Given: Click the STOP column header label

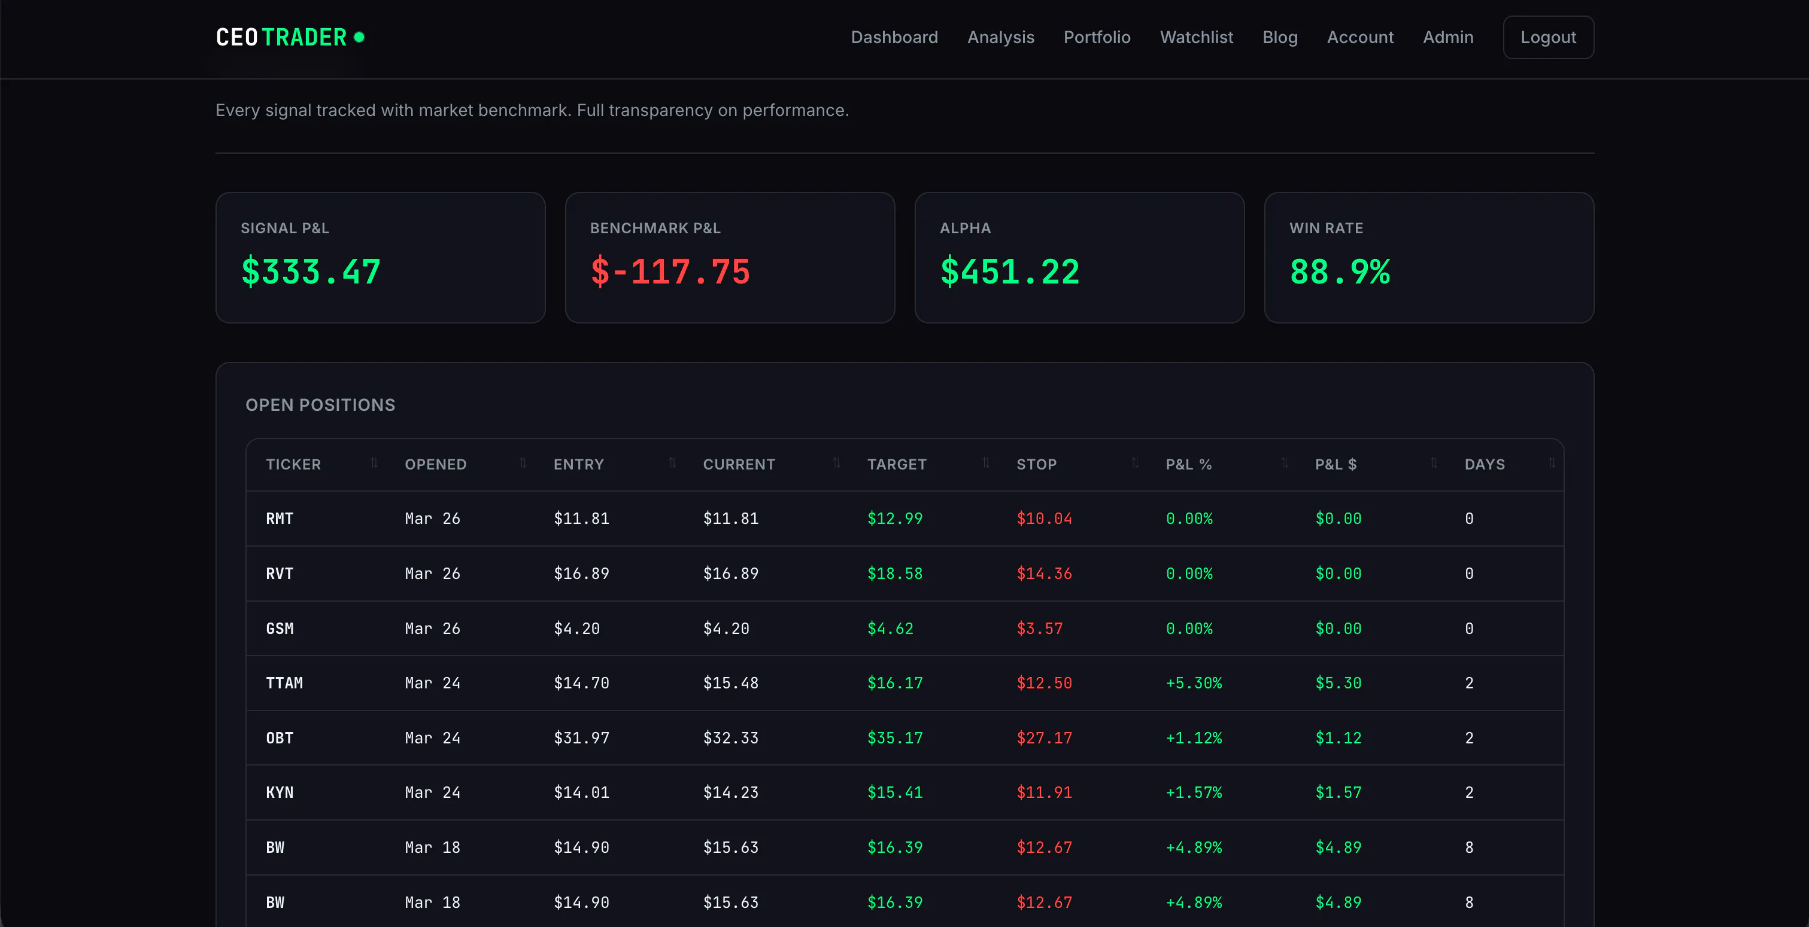Looking at the screenshot, I should tap(1037, 465).
